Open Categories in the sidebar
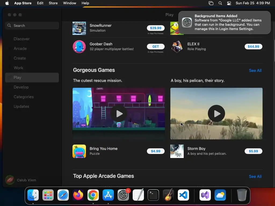The height and width of the screenshot is (206, 275). click(x=32, y=97)
